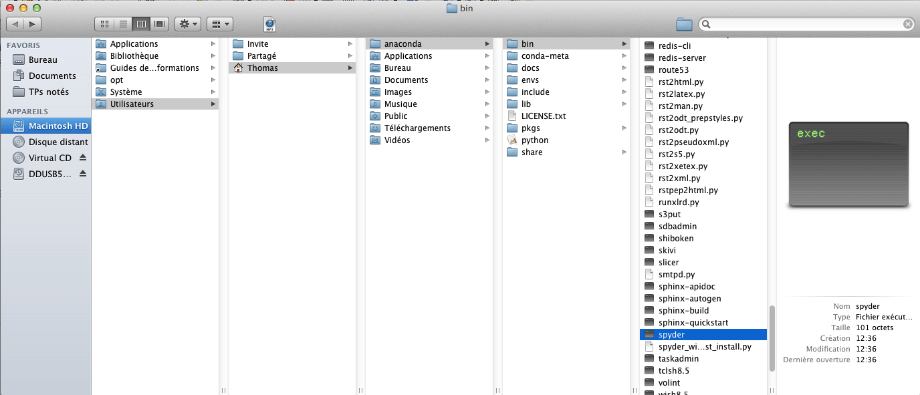Open the Système folder
The width and height of the screenshot is (920, 395).
pos(155,92)
